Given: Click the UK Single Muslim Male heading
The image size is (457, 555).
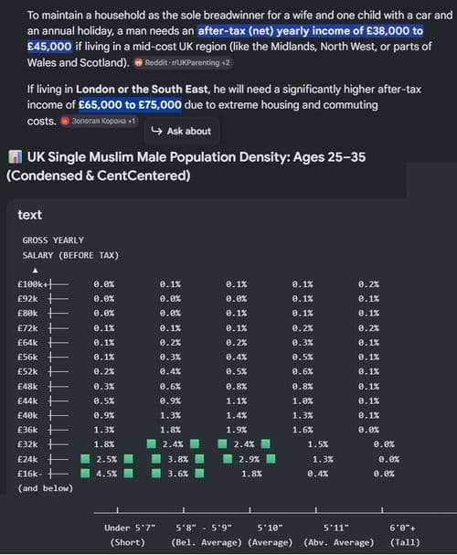Looking at the screenshot, I should click(x=186, y=166).
